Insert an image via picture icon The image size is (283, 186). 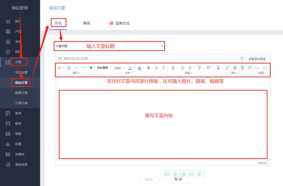(x=218, y=68)
